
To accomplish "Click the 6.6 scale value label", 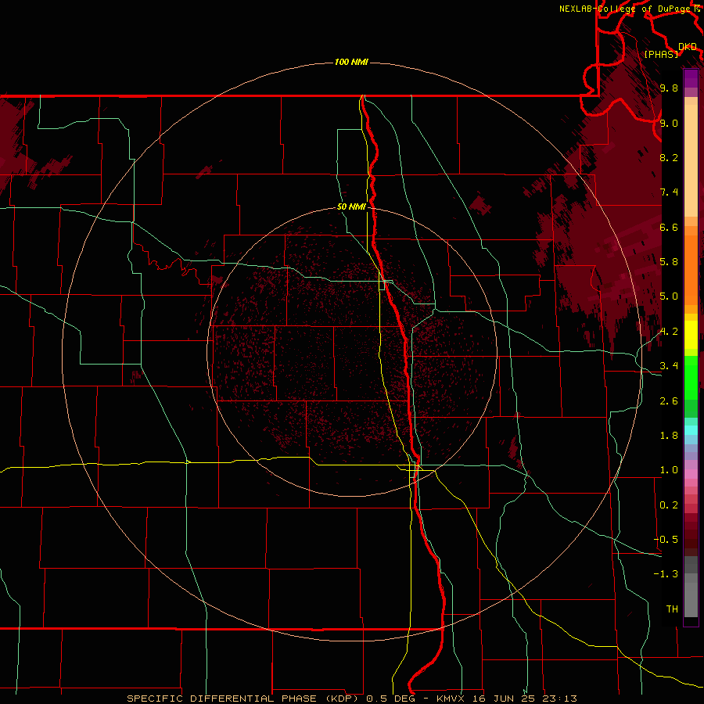I will point(669,227).
